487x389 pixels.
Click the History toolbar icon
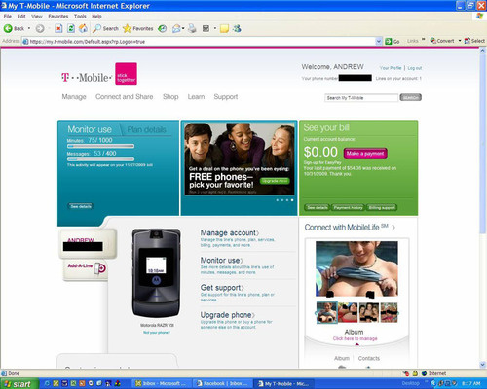[x=163, y=29]
